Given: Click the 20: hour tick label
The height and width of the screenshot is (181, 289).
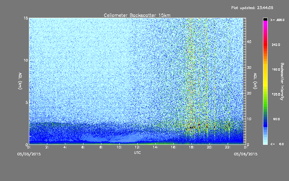Looking at the screenshot, I should pos(210,147).
